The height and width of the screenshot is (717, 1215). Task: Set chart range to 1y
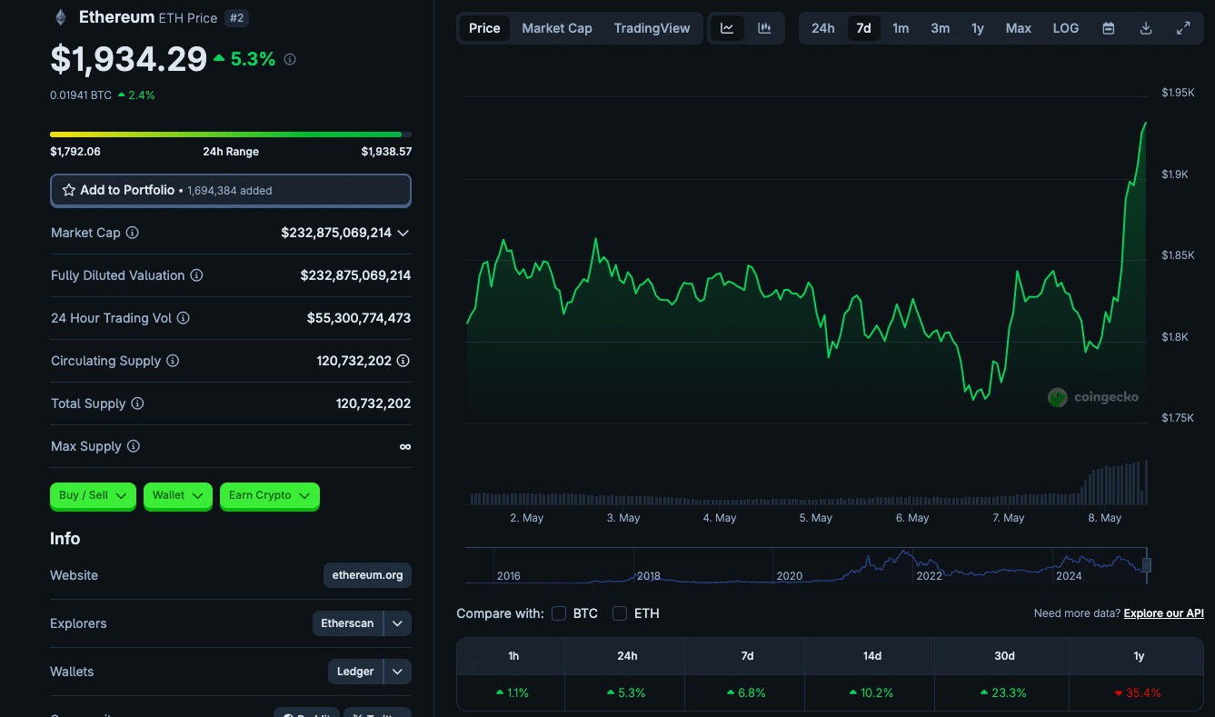[x=978, y=28]
